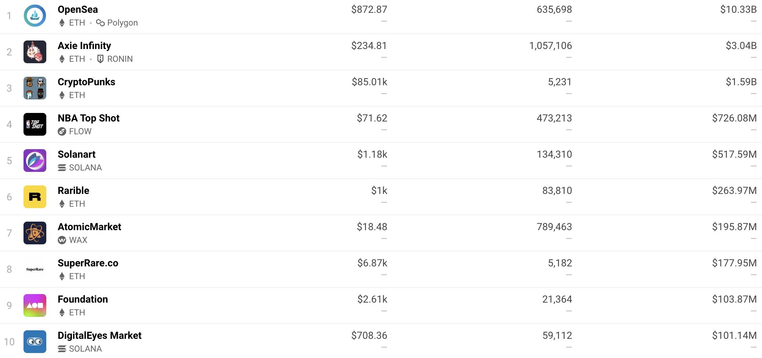The image size is (762, 358).
Task: Click the DigitalEyes Market eyes logo
Action: (x=35, y=342)
